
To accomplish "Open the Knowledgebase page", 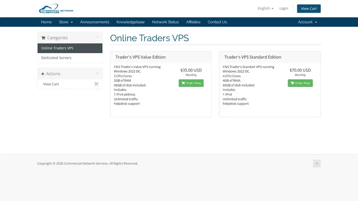I will [x=131, y=22].
